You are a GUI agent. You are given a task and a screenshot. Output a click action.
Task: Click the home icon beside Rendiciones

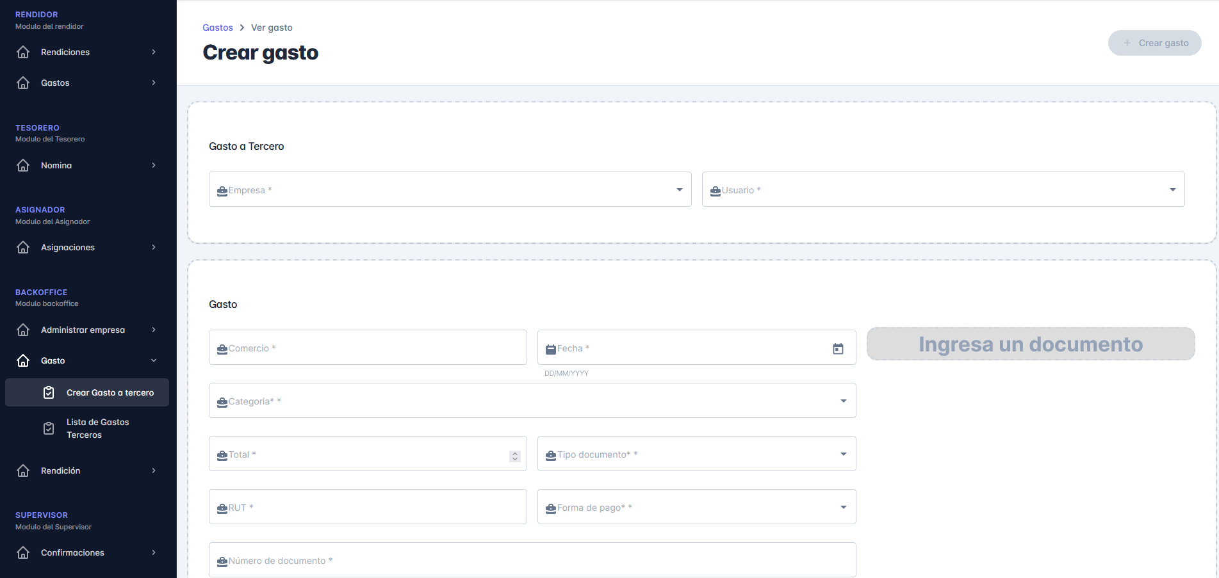coord(23,52)
